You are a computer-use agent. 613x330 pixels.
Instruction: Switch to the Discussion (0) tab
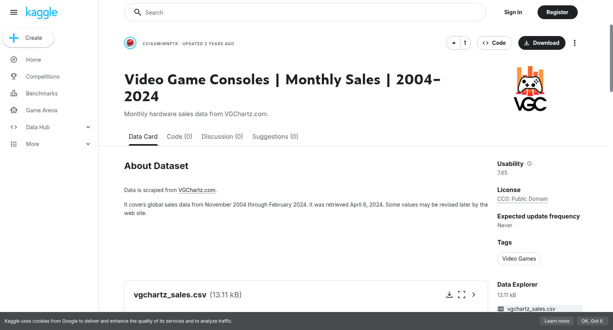pyautogui.click(x=222, y=136)
